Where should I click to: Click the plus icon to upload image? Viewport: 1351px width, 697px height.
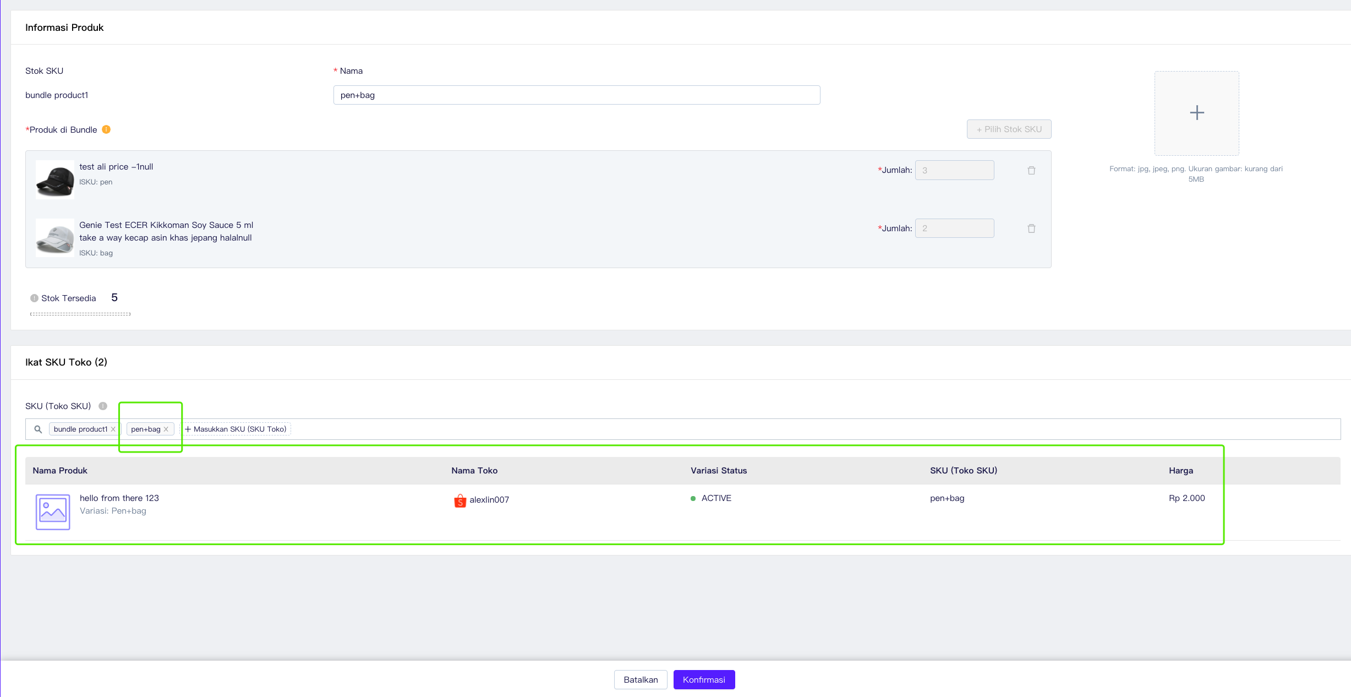(1196, 113)
